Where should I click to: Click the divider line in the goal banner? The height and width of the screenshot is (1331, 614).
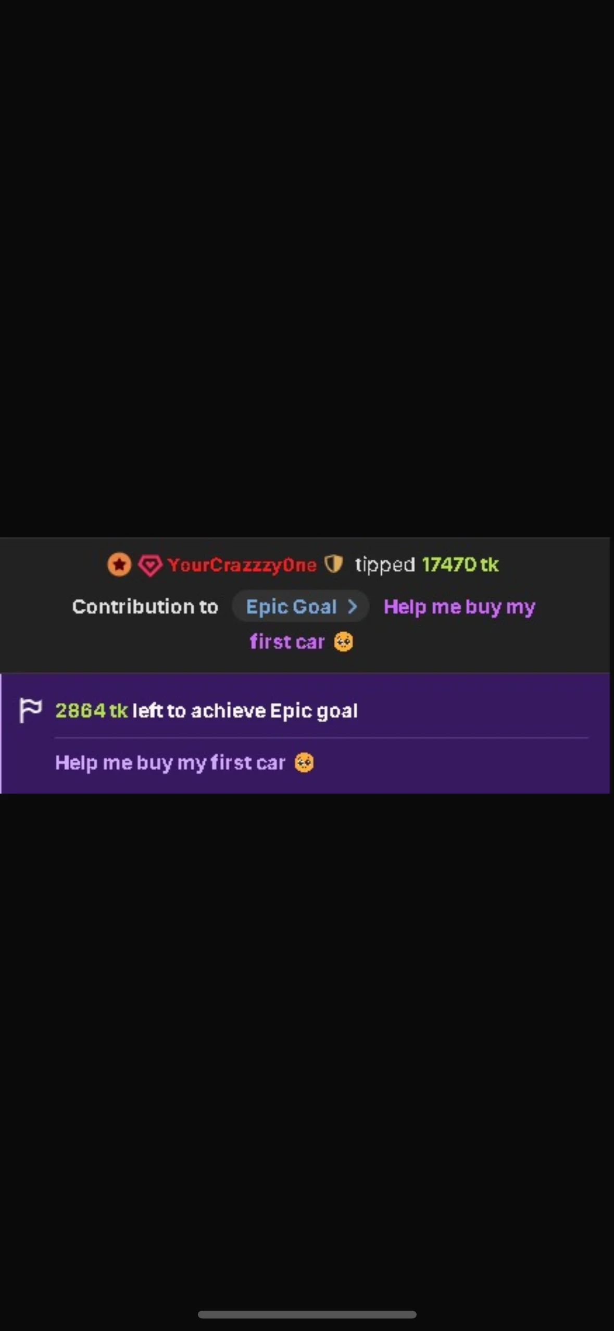(x=321, y=738)
